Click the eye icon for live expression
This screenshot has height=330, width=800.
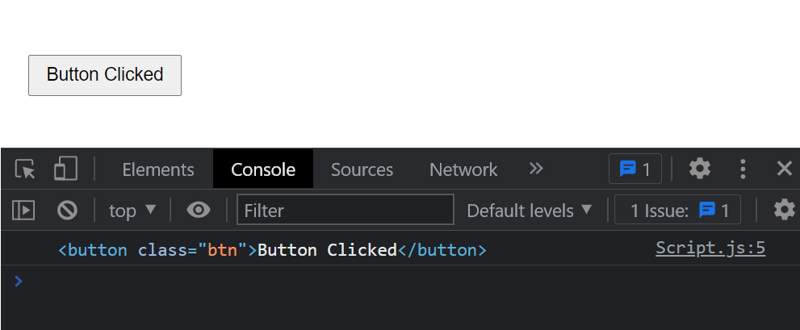coord(199,210)
